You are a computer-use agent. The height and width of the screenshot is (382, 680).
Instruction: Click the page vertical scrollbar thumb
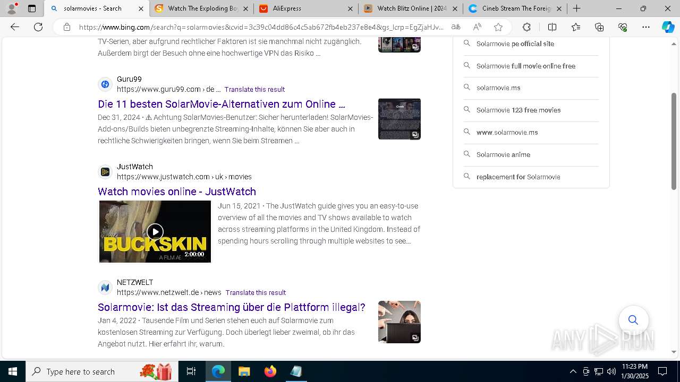coord(674,141)
